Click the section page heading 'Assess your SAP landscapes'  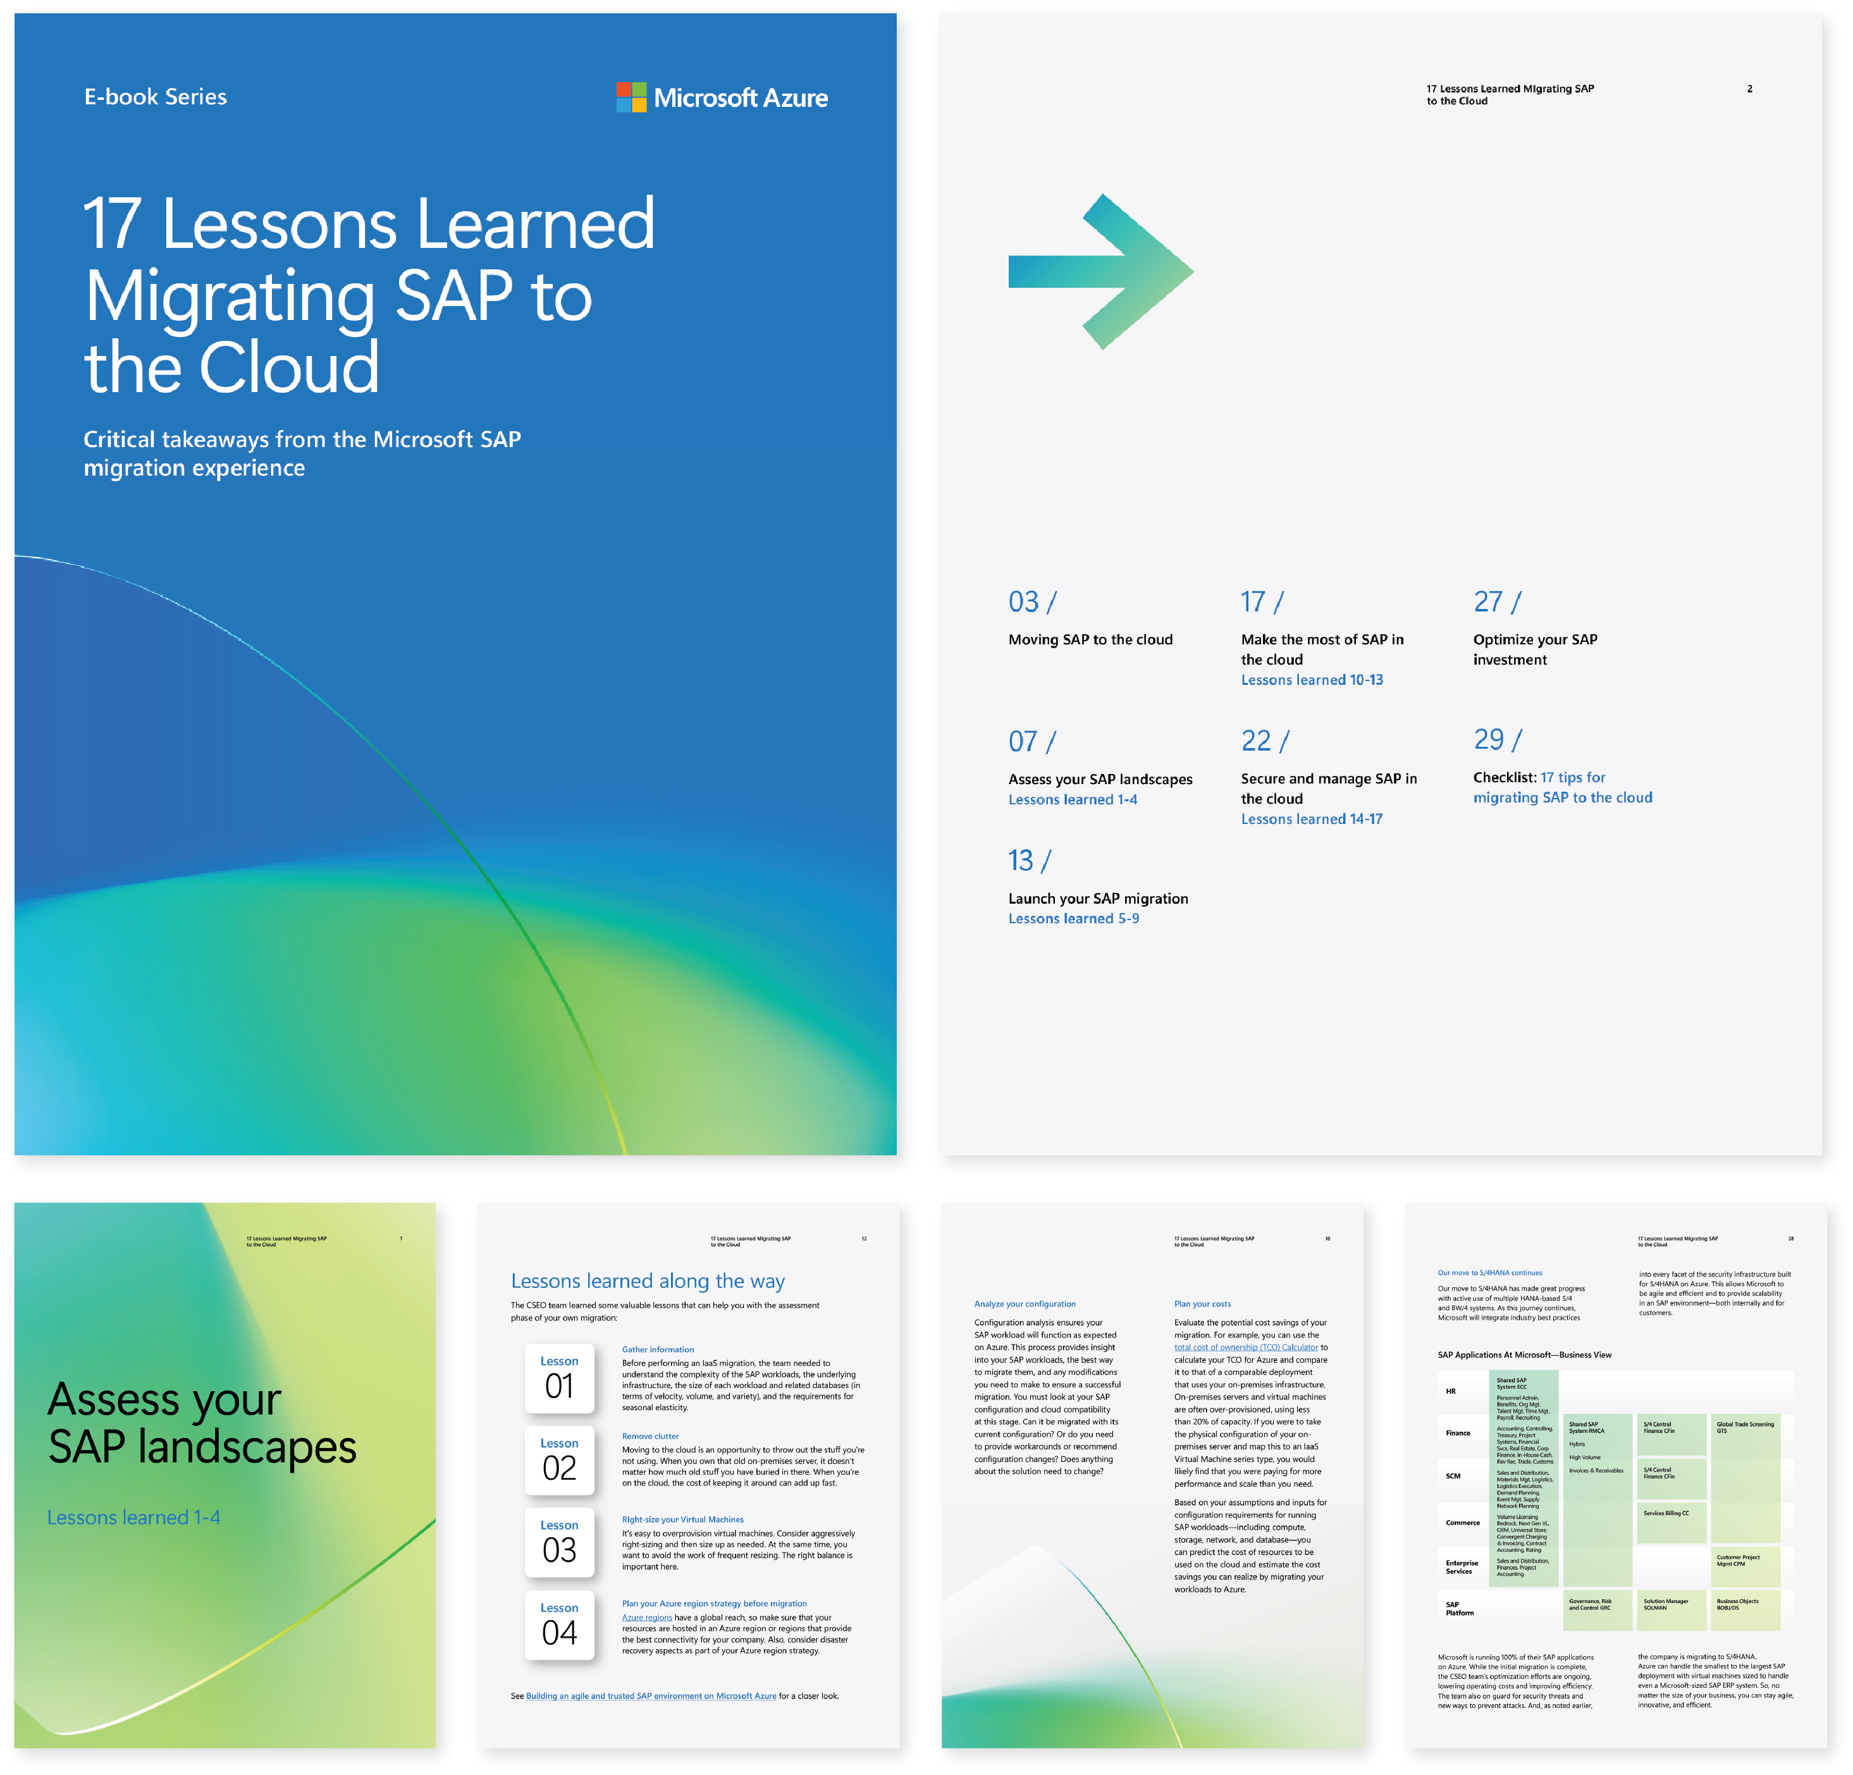pyautogui.click(x=202, y=1422)
